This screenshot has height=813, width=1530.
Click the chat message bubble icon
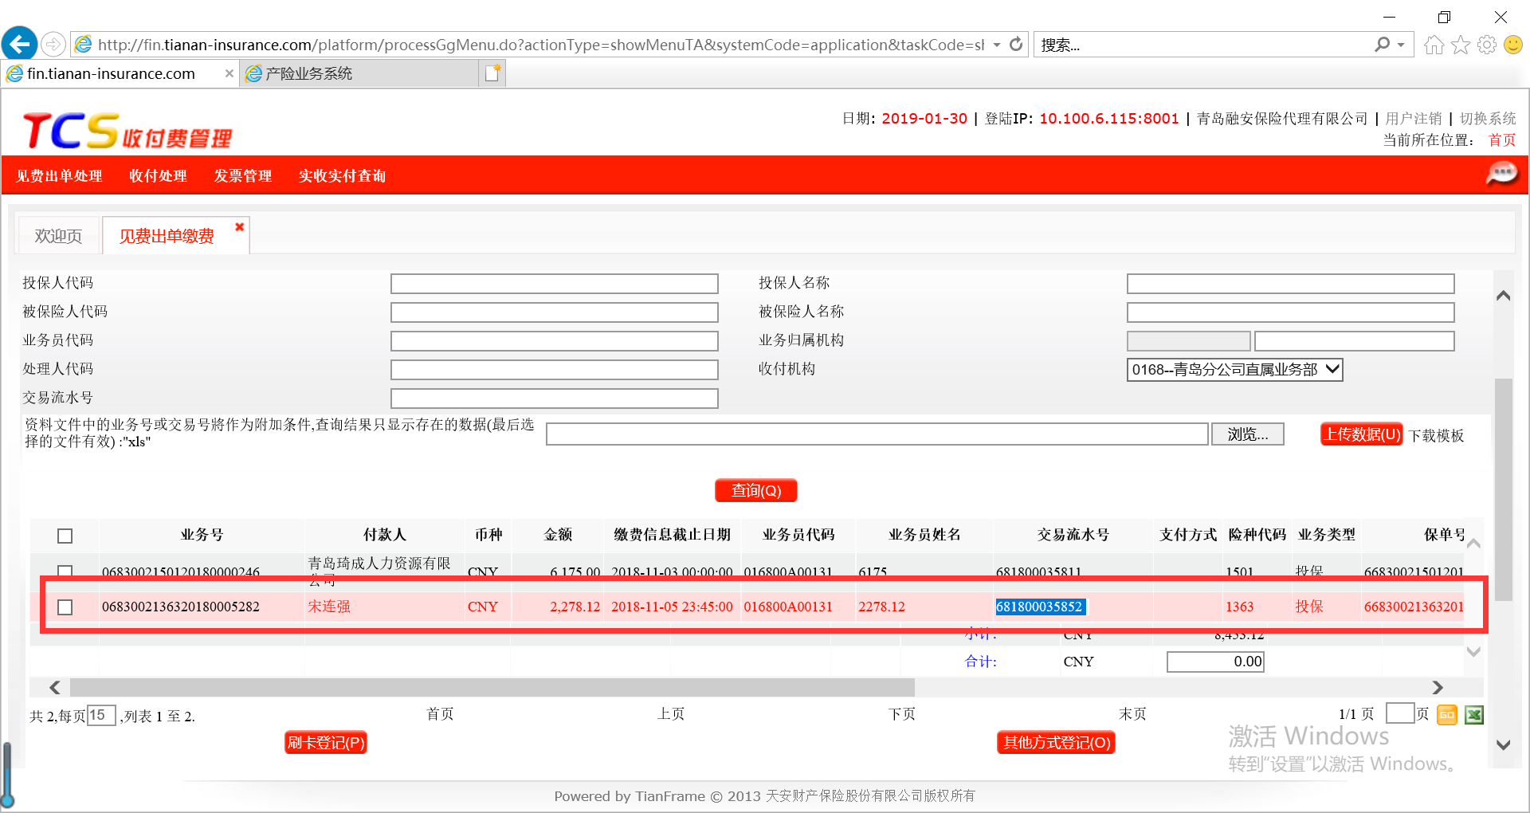coord(1501,173)
